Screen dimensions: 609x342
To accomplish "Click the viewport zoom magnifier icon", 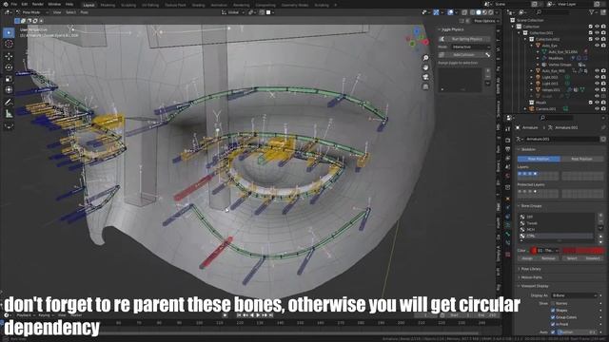I will [425, 58].
